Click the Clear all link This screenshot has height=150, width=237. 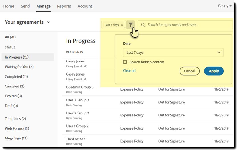click(x=129, y=70)
